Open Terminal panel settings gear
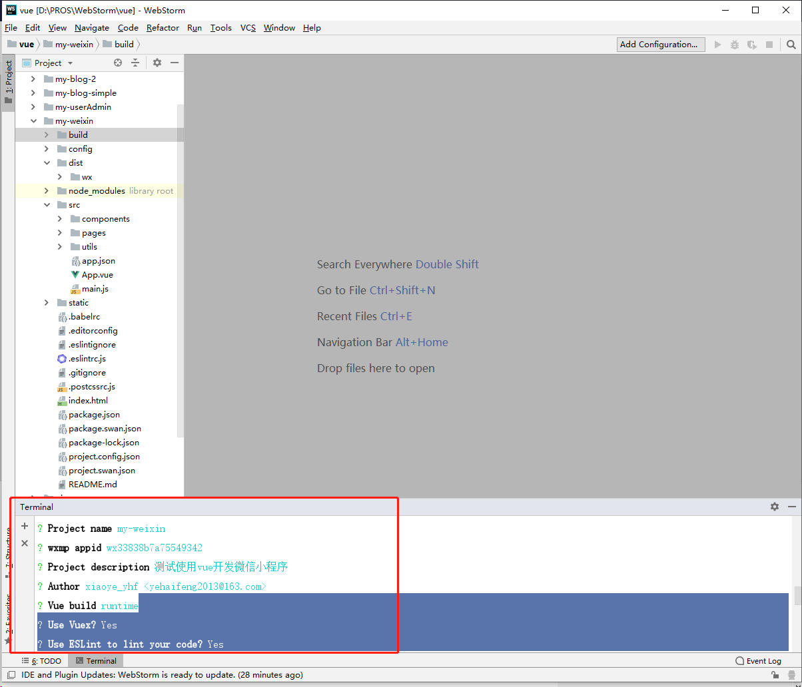802x687 pixels. (x=775, y=507)
